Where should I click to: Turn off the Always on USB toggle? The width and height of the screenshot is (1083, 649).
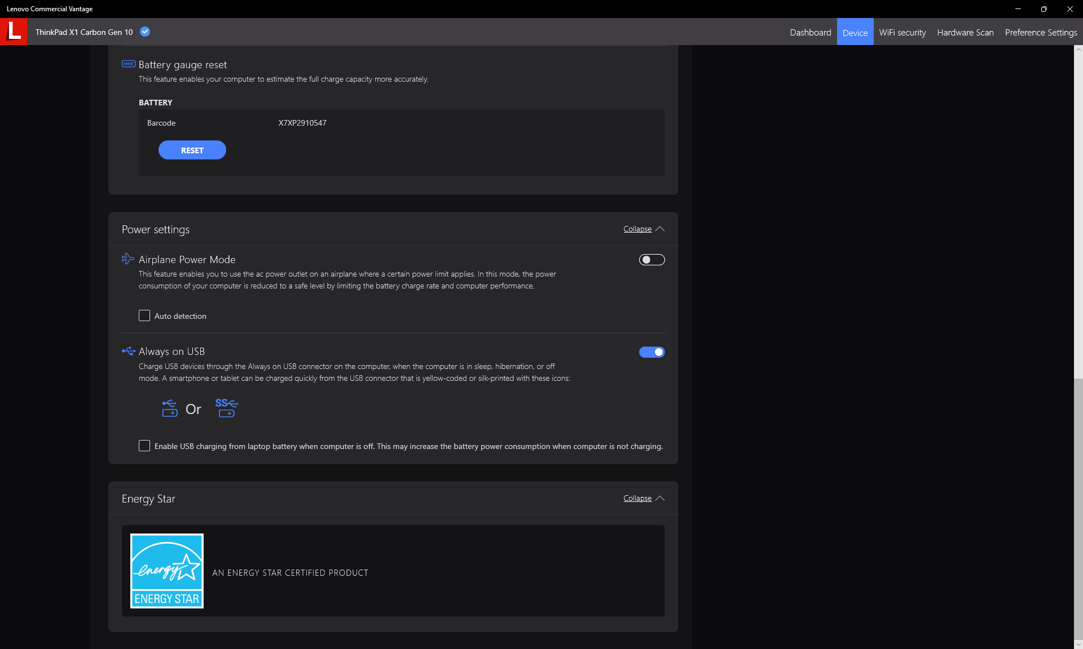(x=651, y=352)
